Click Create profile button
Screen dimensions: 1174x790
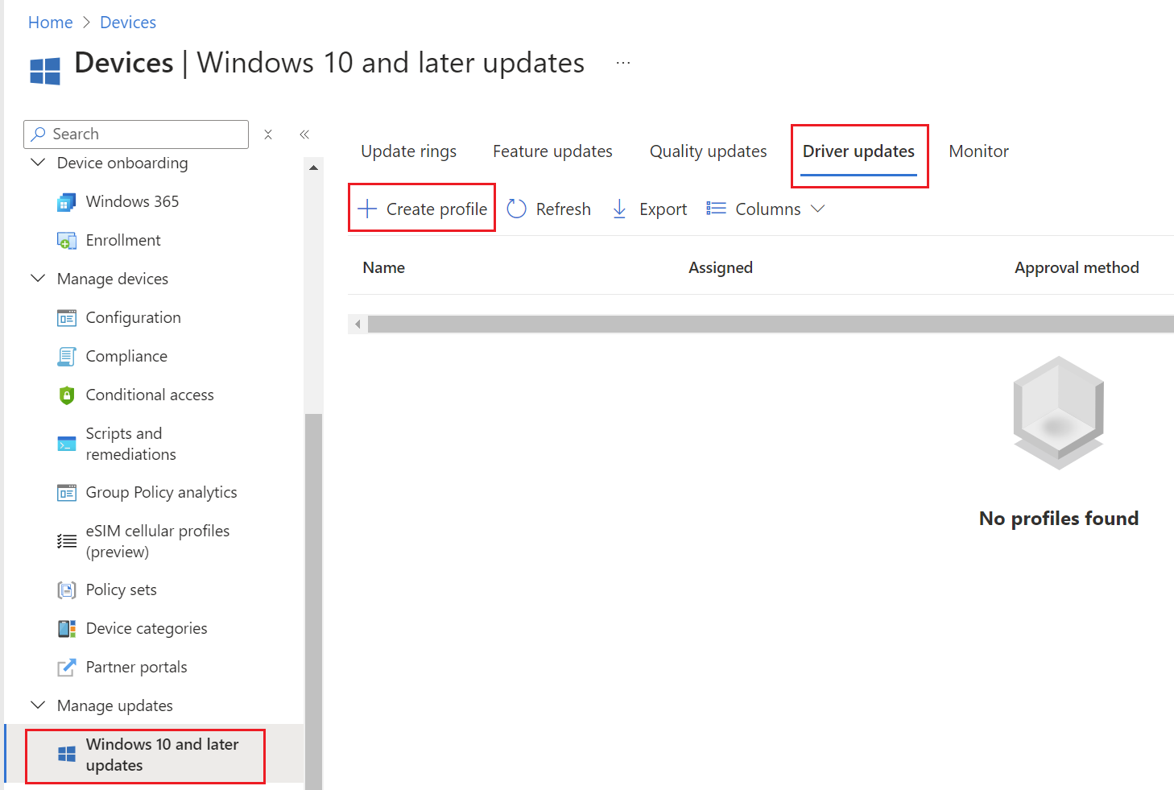pyautogui.click(x=422, y=209)
